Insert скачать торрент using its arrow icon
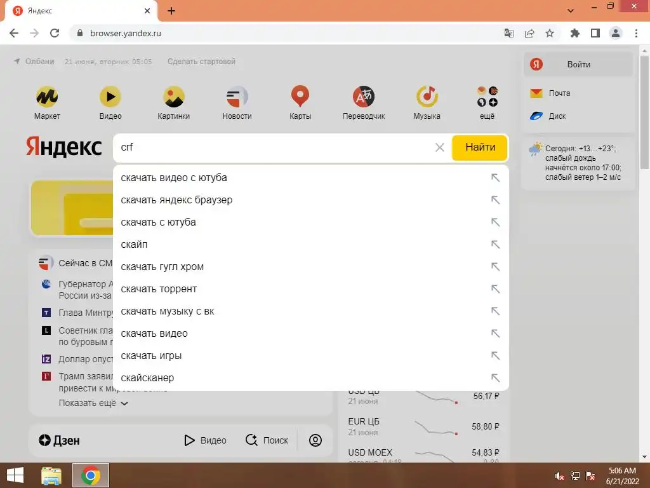650x488 pixels. tap(495, 289)
